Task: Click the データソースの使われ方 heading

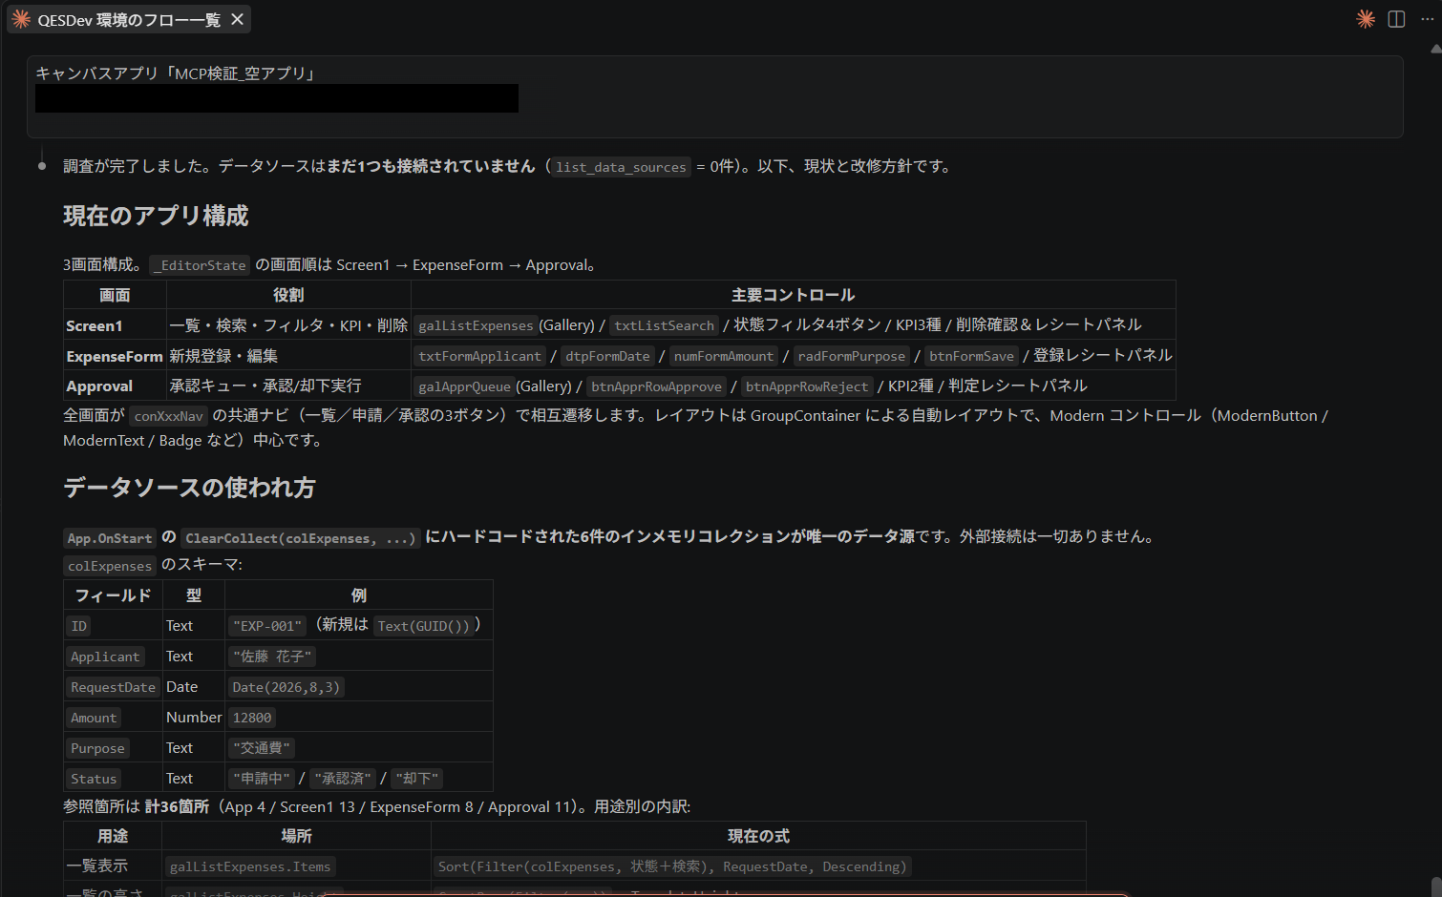Action: 189,488
